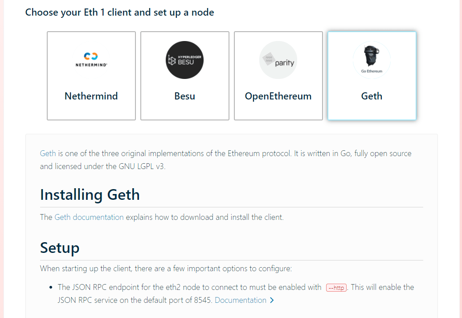
Task: Click the Setup heading
Action: (x=60, y=248)
